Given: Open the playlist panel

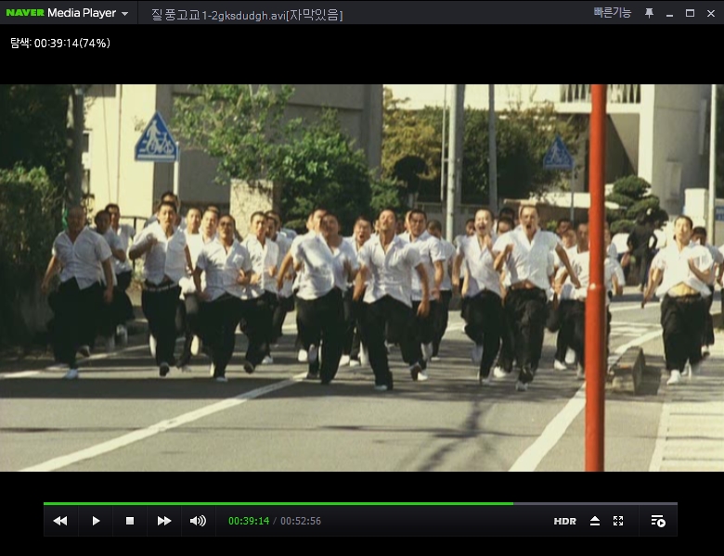Looking at the screenshot, I should 657,521.
